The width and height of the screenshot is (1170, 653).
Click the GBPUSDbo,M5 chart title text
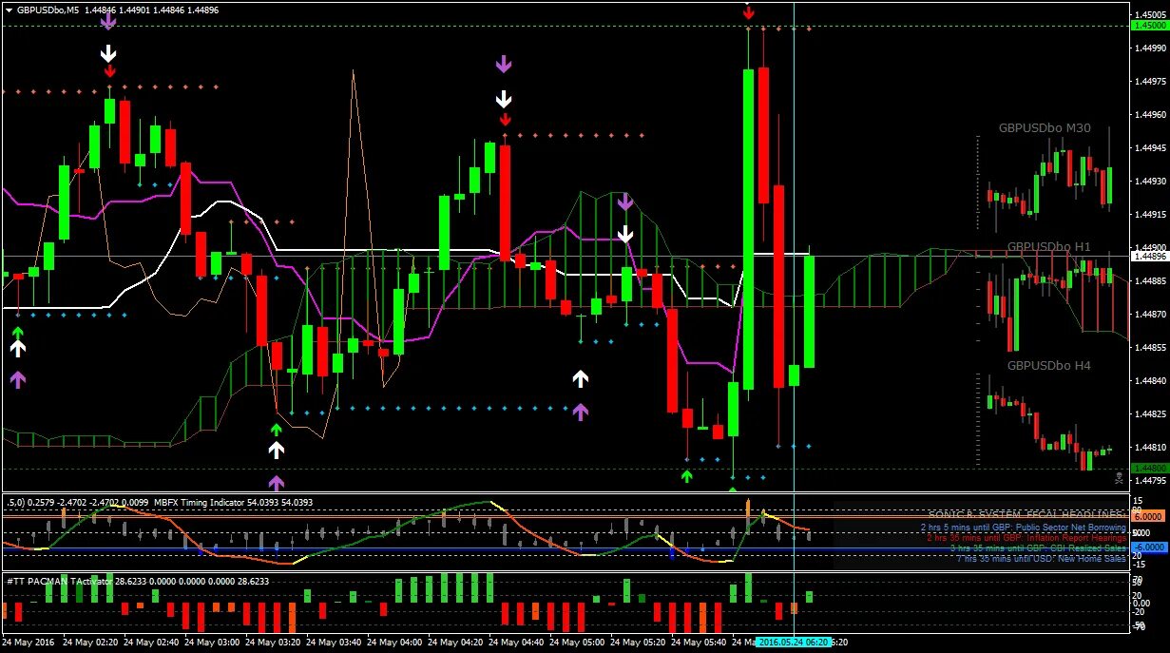(x=48, y=10)
